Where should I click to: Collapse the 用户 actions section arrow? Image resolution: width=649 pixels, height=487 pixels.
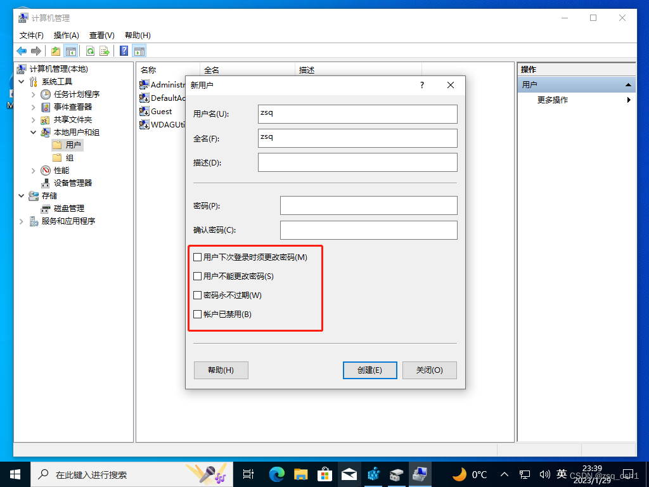coord(628,85)
